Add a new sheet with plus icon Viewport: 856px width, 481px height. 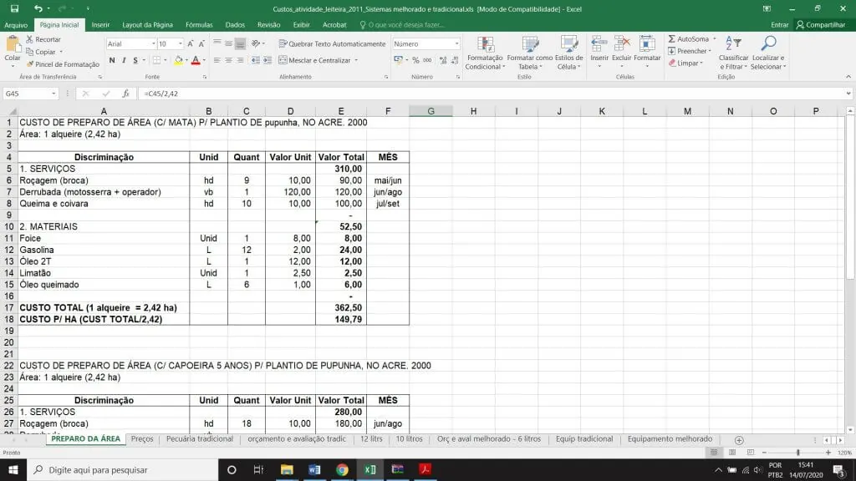pos(739,439)
